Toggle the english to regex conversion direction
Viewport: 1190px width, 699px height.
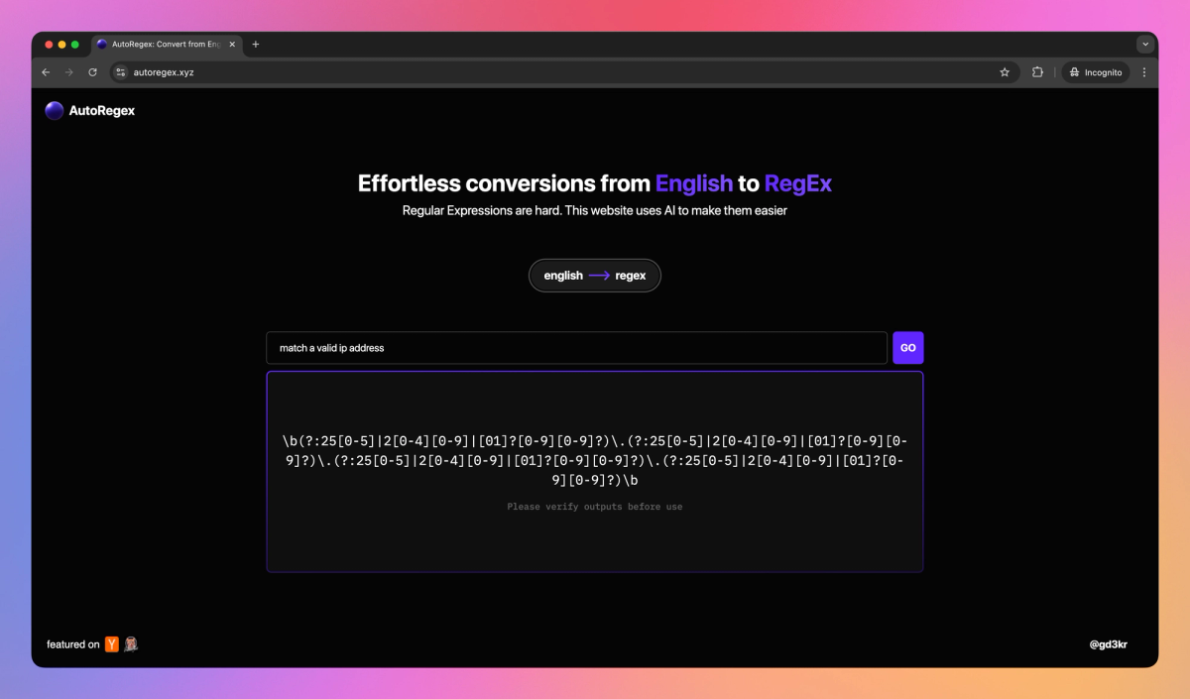coord(594,275)
